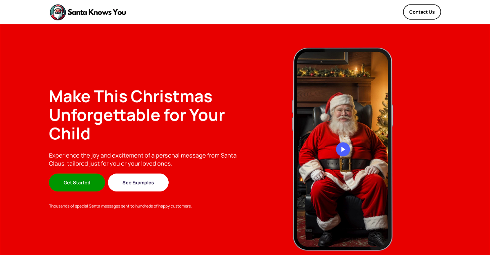This screenshot has height=255, width=490.
Task: Click the Christmas tree in the phone screen
Action: pyautogui.click(x=382, y=118)
